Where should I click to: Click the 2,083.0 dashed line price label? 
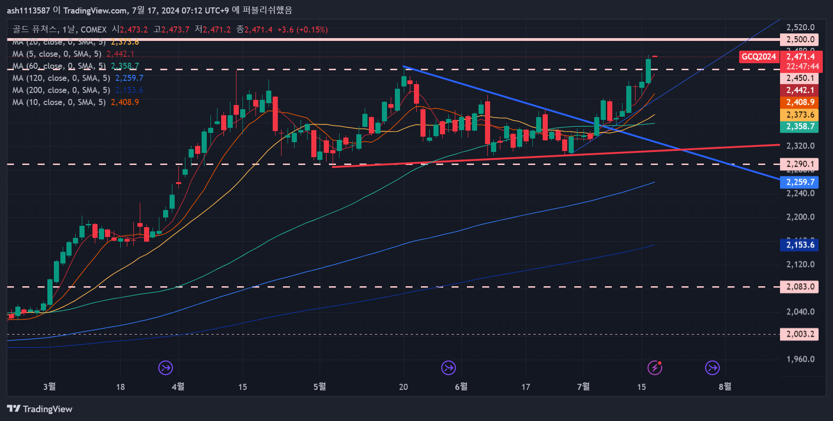pos(800,287)
